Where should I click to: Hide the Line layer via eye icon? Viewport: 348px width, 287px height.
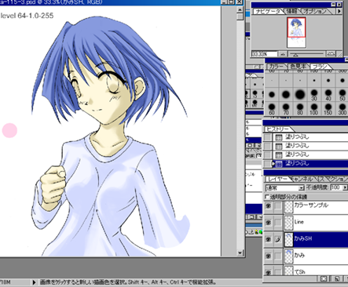tap(268, 223)
